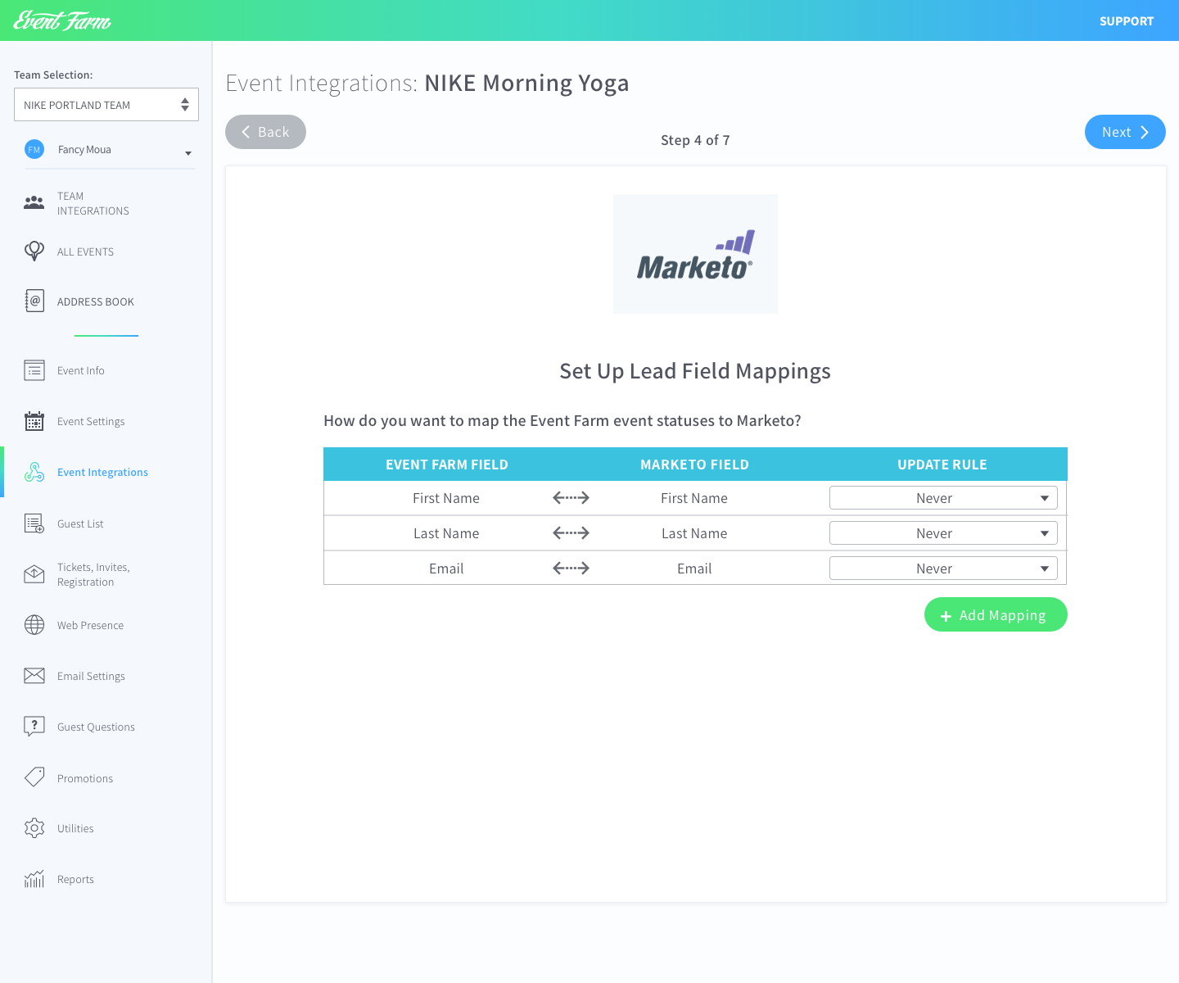Image resolution: width=1179 pixels, height=983 pixels.
Task: Click the Back button
Action: coord(265,132)
